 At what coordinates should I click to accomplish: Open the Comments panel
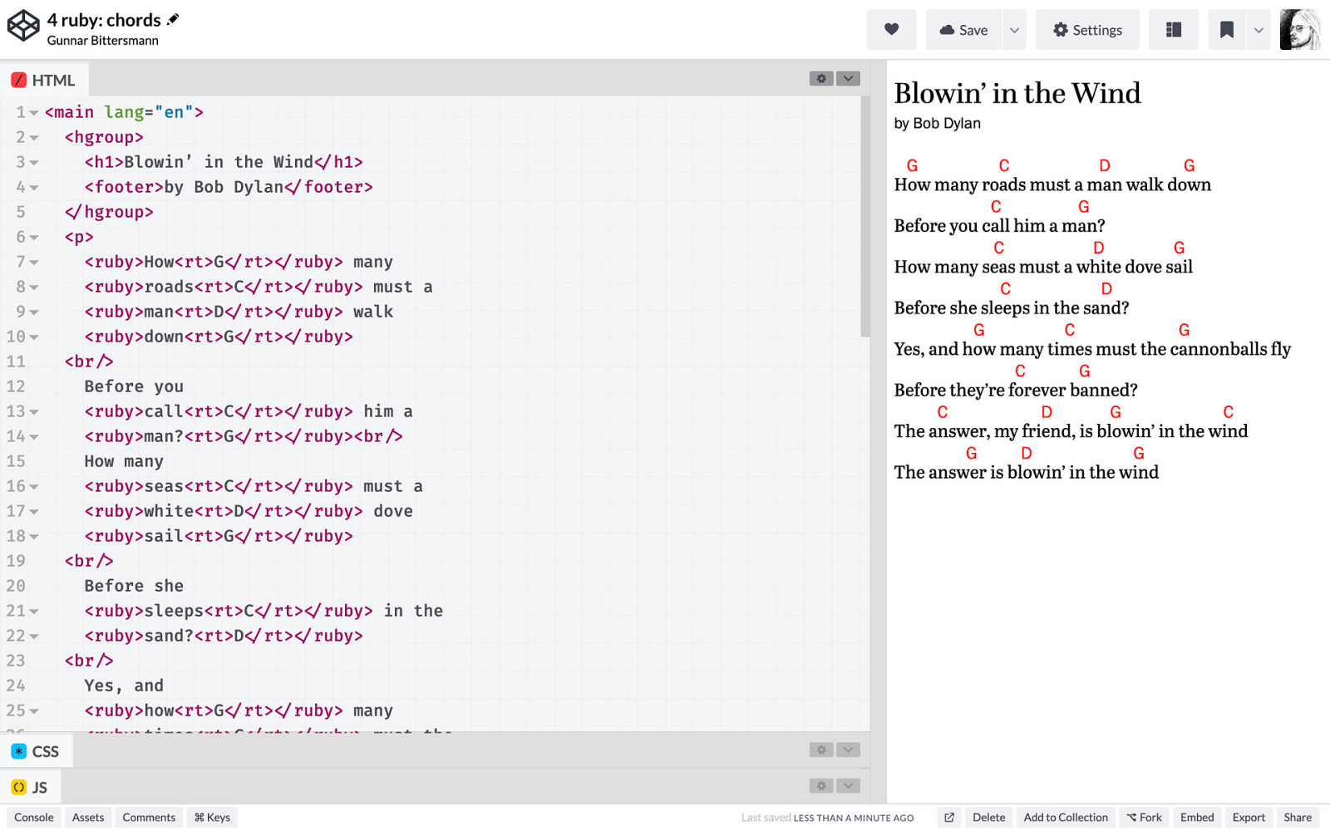point(149,818)
